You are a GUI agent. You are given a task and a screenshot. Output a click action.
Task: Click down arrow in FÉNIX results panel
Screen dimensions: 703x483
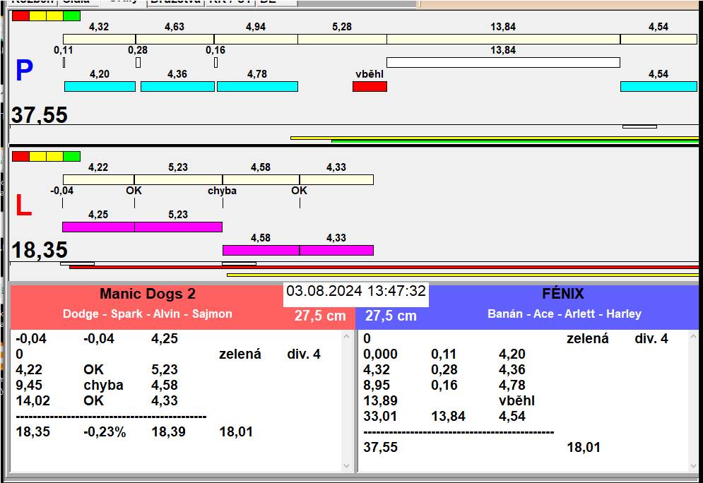tap(694, 465)
